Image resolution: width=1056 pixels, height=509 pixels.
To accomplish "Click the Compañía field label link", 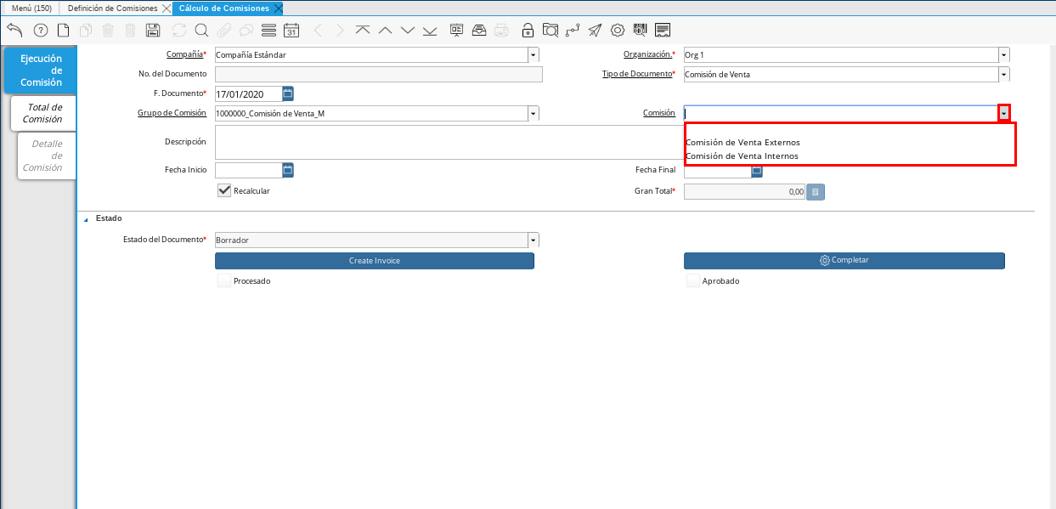I will coord(185,54).
